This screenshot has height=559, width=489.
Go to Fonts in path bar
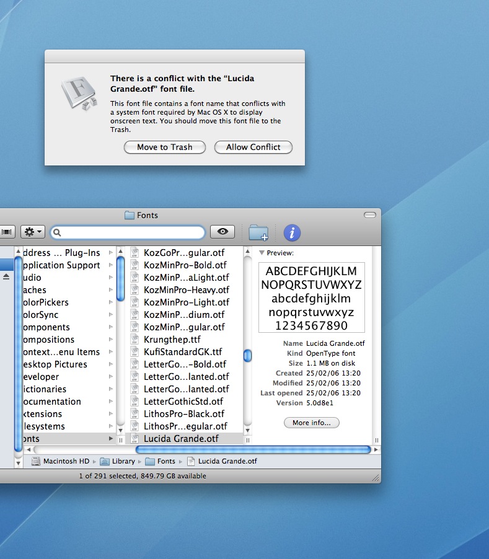pos(161,461)
